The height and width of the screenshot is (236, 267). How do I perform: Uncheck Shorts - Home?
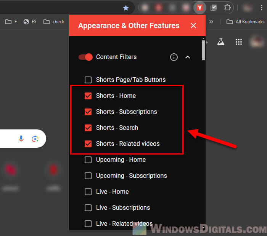coord(88,96)
